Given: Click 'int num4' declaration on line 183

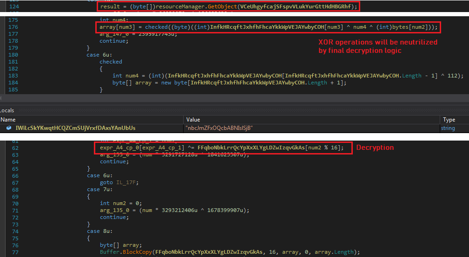Looking at the screenshot, I should coord(126,76).
